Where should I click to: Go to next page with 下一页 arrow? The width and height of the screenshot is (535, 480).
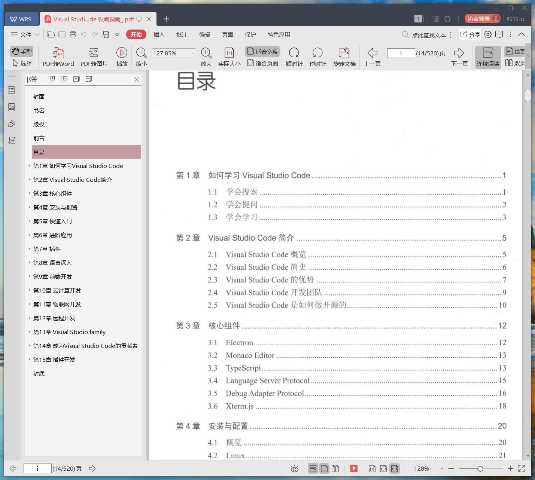(459, 57)
